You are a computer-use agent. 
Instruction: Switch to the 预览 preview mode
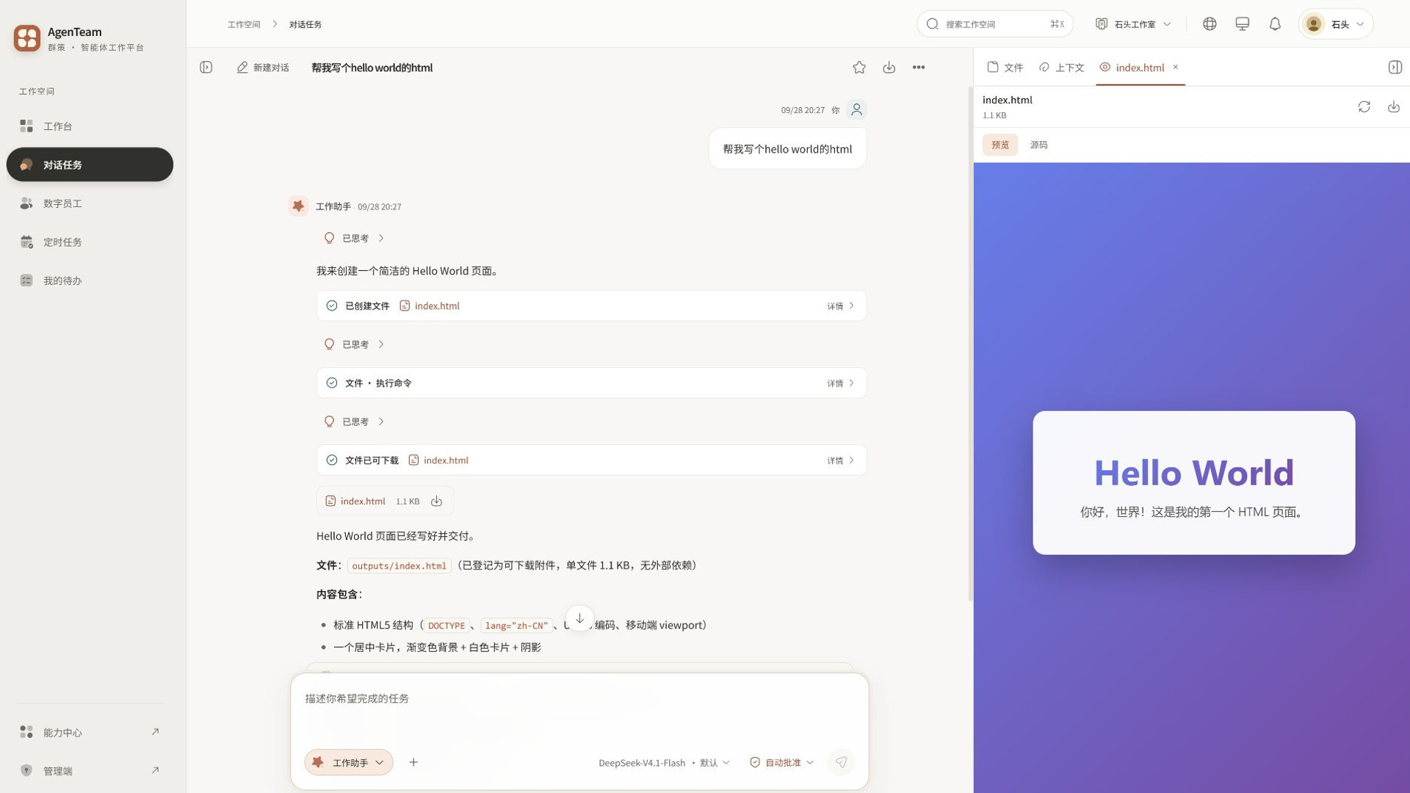(1000, 145)
